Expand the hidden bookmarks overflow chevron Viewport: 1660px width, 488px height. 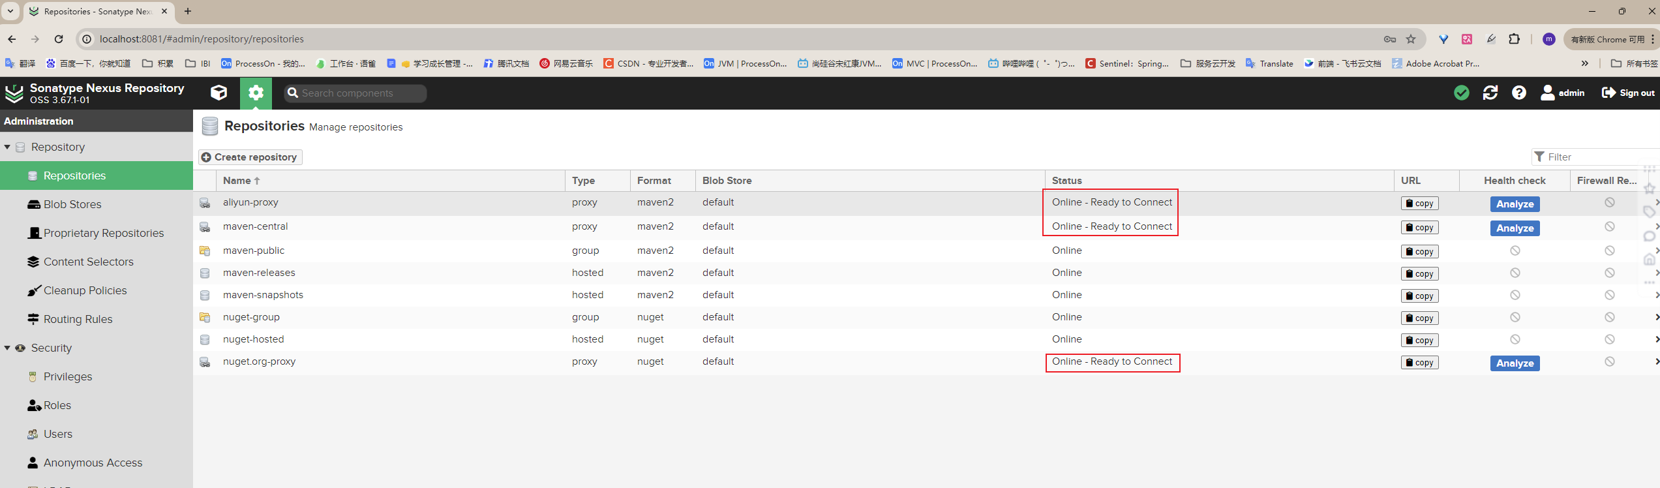pos(1585,63)
